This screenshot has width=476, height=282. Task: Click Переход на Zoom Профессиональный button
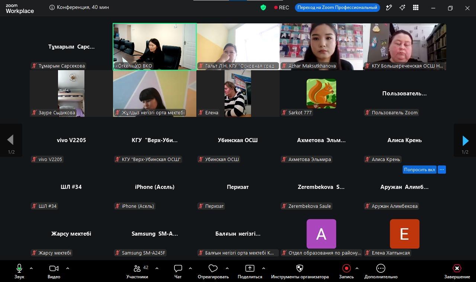337,7
